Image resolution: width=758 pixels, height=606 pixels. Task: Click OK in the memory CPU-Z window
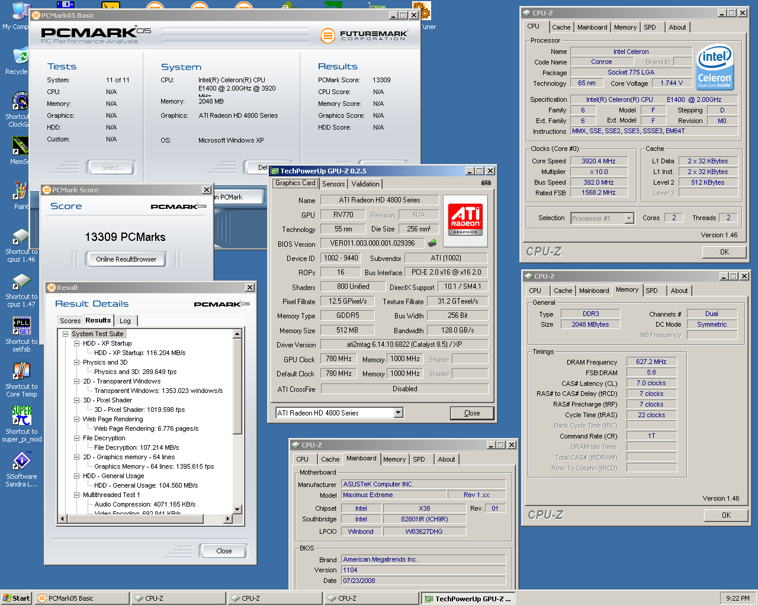(726, 515)
